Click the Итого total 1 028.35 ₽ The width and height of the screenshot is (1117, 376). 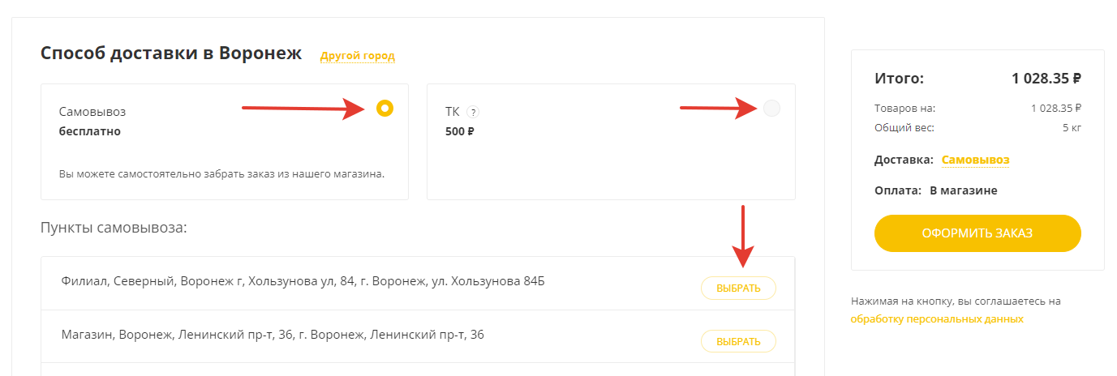pyautogui.click(x=1046, y=79)
